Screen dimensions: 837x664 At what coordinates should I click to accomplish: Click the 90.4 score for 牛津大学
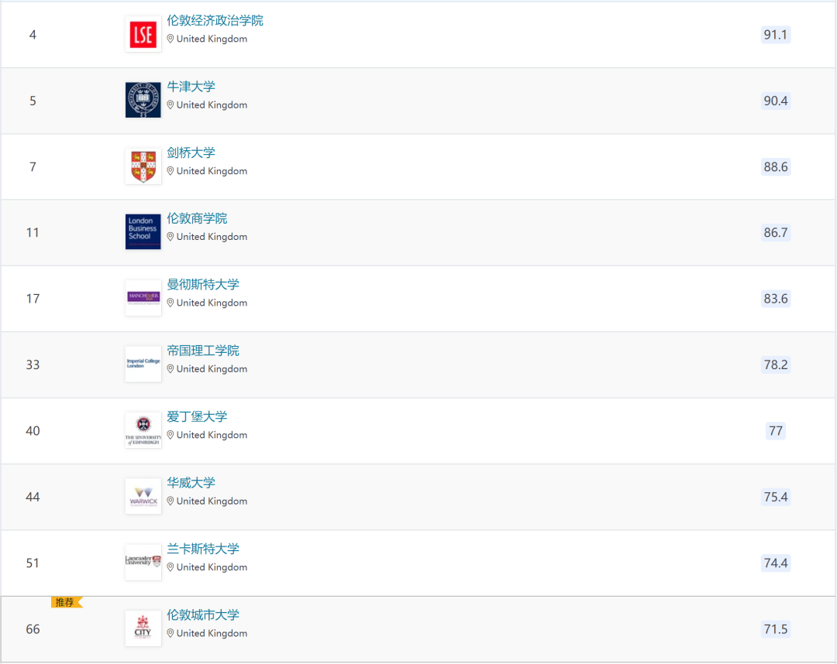point(776,101)
